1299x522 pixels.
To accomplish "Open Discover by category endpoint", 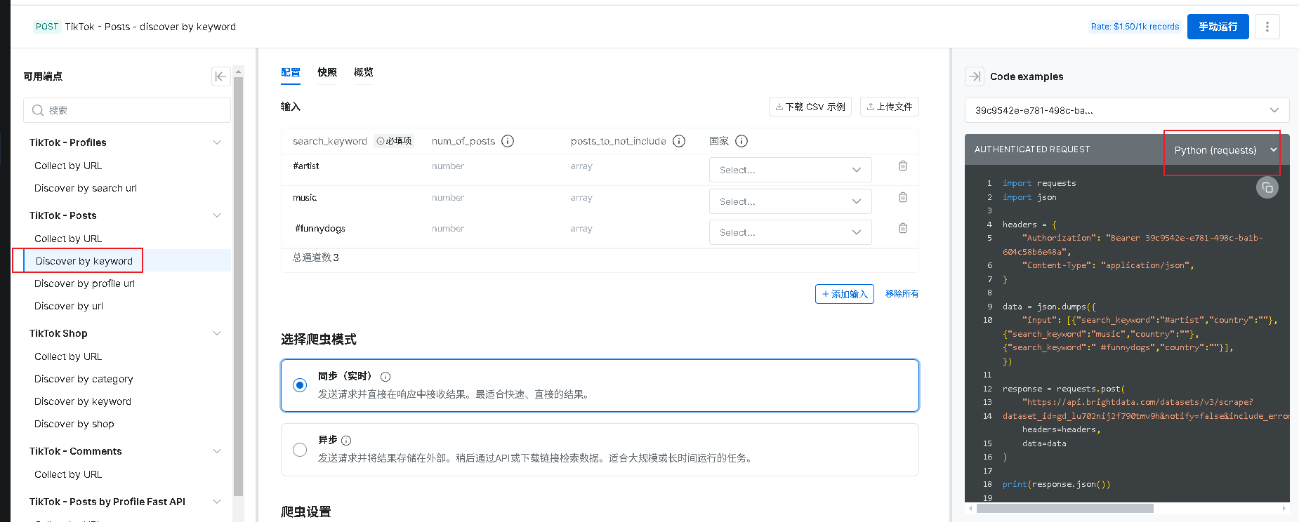I will click(84, 379).
